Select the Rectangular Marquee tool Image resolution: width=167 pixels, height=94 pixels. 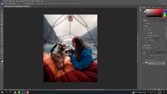2,11
